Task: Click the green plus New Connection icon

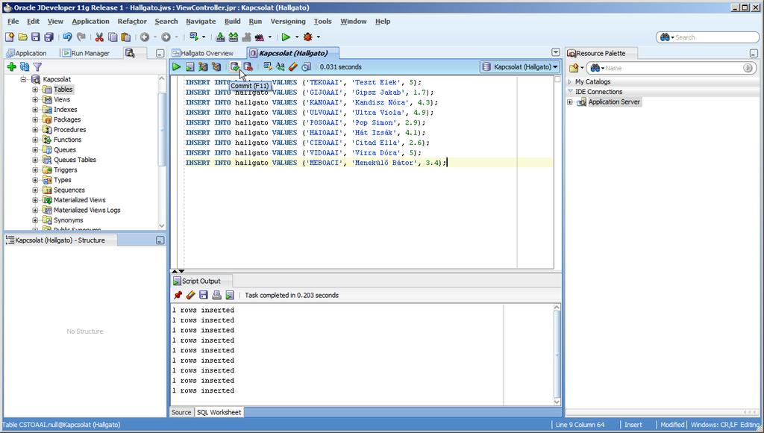Action: (x=12, y=66)
